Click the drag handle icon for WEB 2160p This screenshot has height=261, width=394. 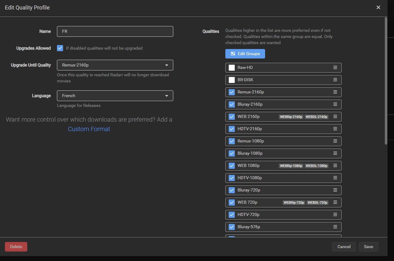click(335, 116)
